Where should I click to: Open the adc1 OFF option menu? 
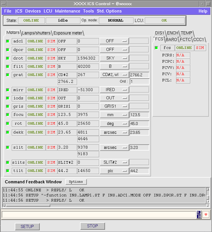[114, 41]
